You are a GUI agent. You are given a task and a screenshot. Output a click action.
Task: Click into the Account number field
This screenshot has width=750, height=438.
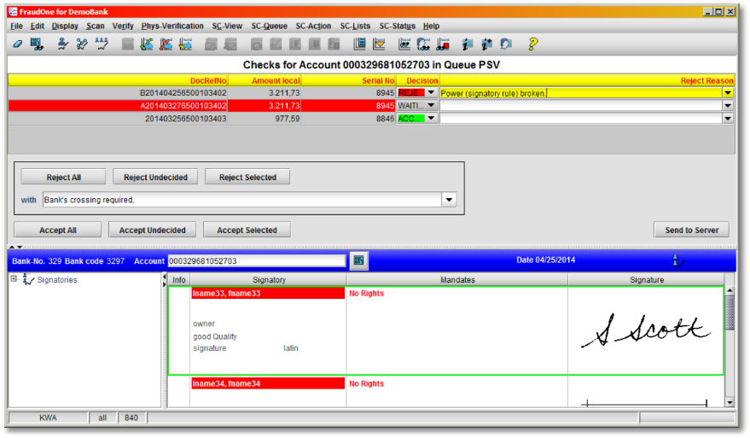coord(256,260)
